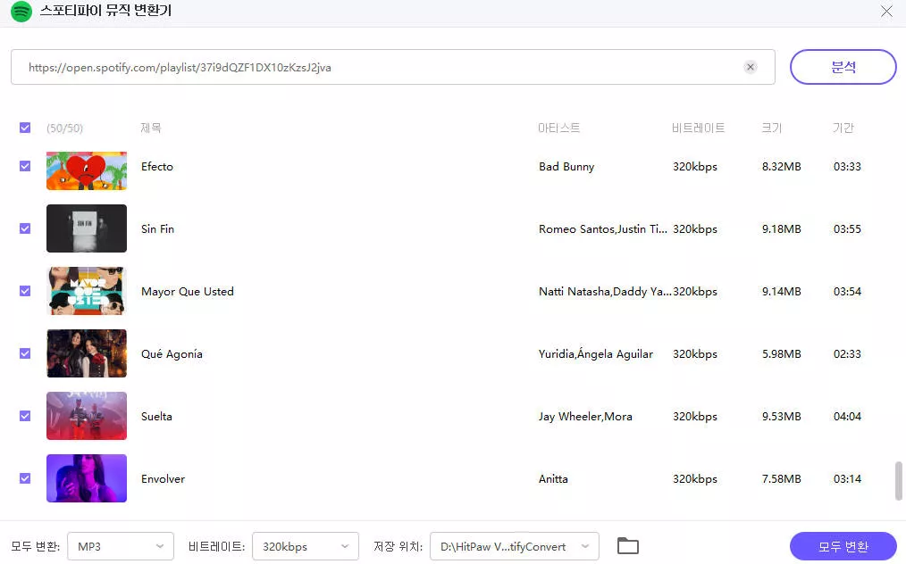Screen dimensions: 906x564
Task: Click the 320kbps value in Efecto row
Action: tap(695, 167)
